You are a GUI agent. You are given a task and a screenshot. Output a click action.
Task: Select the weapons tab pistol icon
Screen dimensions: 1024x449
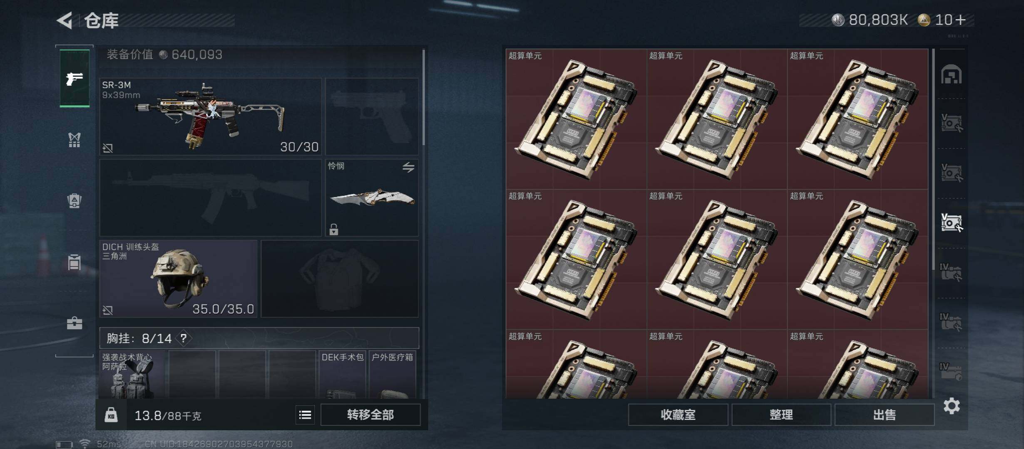(x=75, y=78)
